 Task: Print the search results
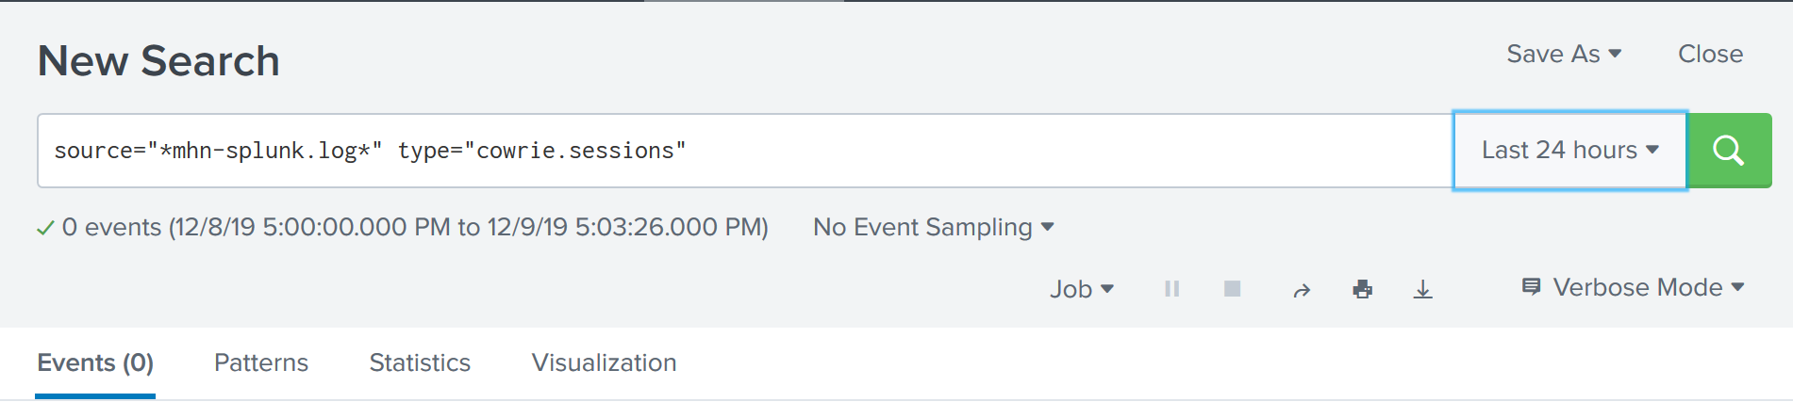click(x=1362, y=289)
